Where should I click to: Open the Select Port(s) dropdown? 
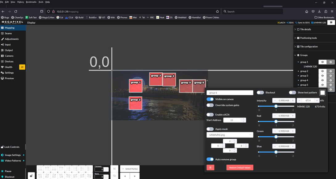tap(130, 169)
